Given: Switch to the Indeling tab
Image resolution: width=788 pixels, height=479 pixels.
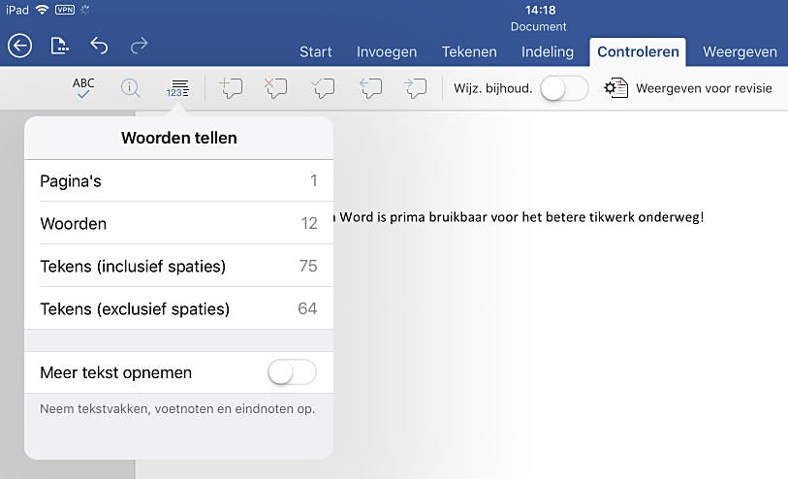Looking at the screenshot, I should (x=548, y=51).
